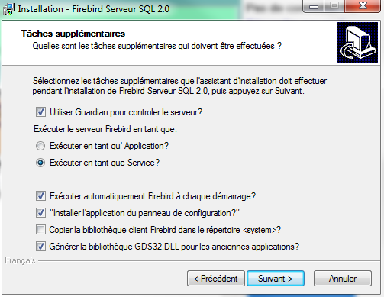
Task: Click the Français language label
Action: coord(20,260)
